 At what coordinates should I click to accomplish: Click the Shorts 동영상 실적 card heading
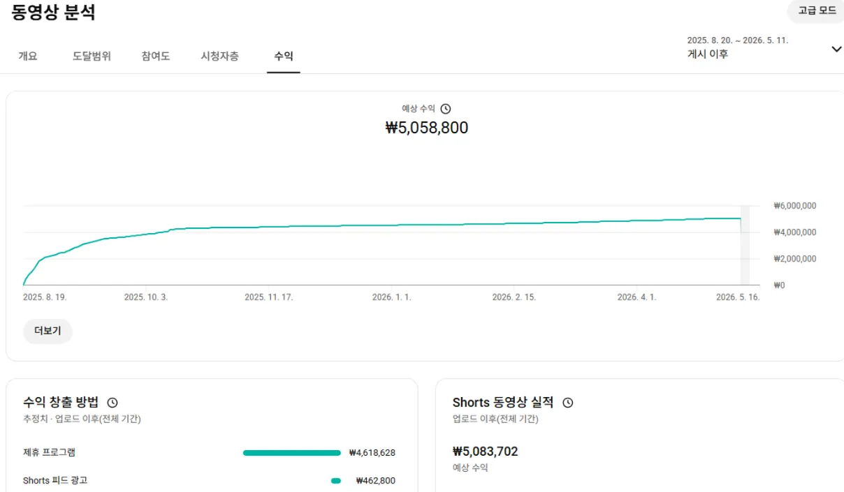point(503,403)
